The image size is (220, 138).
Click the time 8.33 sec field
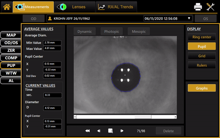(x=52, y=95)
